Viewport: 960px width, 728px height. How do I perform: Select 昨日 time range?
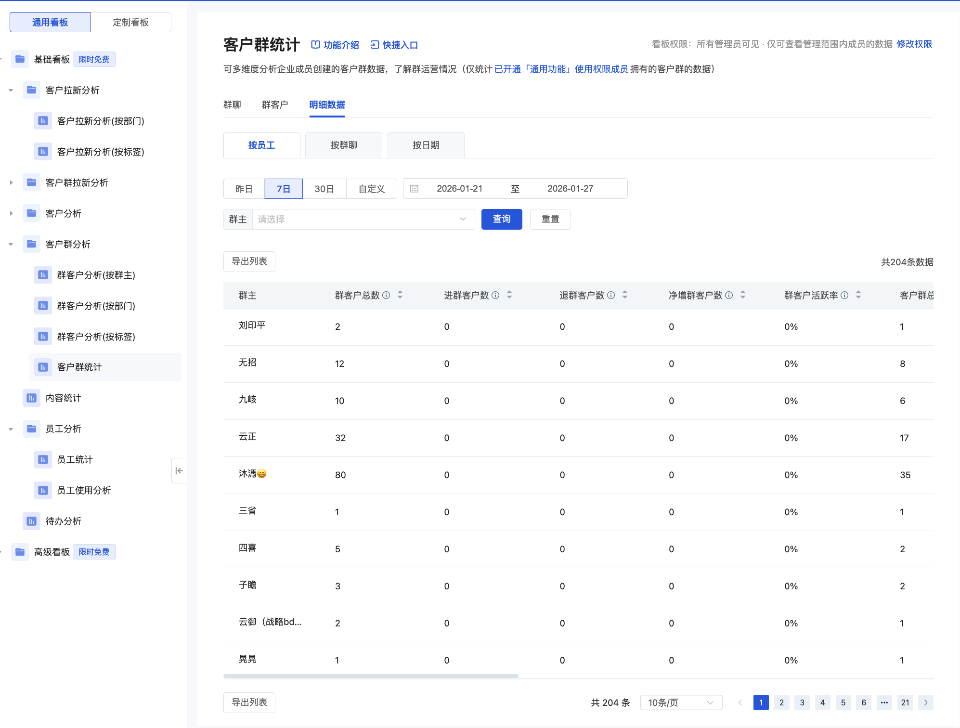(x=244, y=189)
